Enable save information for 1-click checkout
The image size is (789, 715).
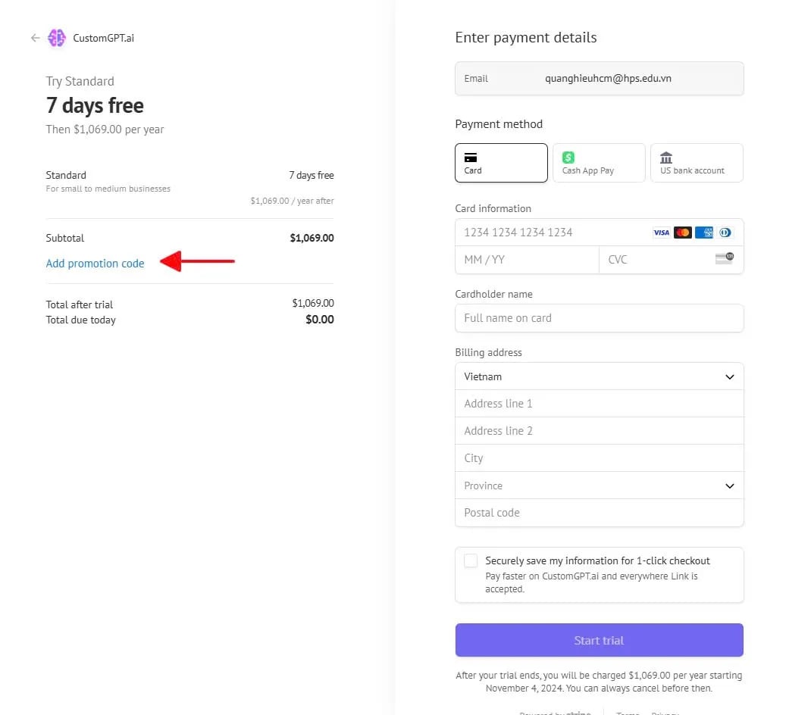pyautogui.click(x=471, y=560)
